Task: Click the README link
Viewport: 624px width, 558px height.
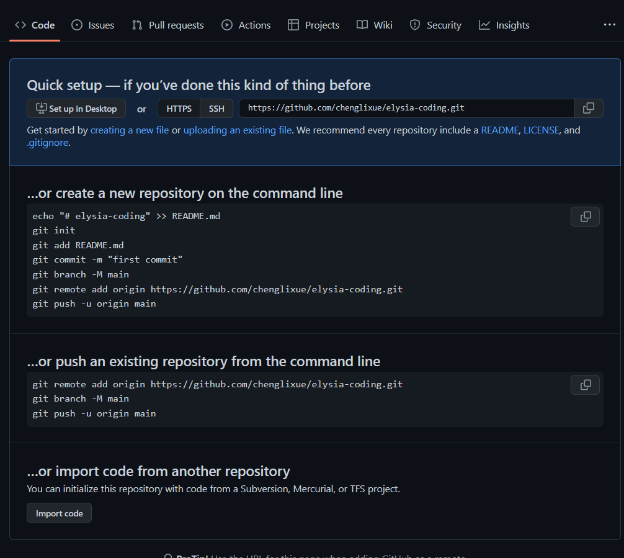Action: (499, 130)
